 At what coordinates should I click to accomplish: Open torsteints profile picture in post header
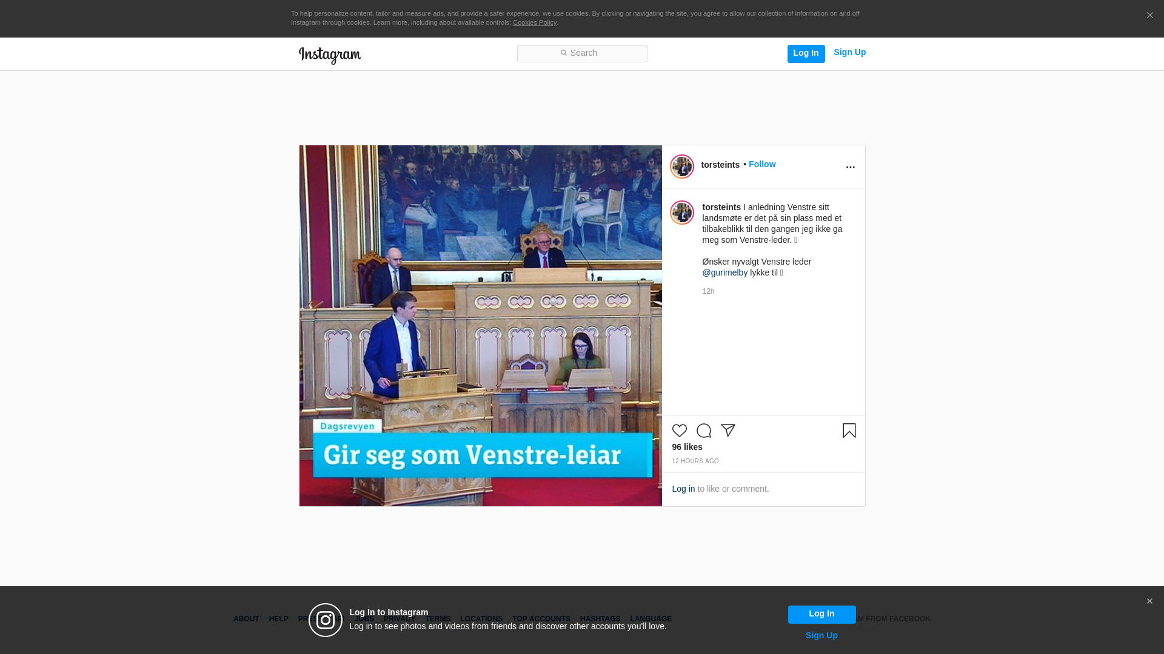coord(681,167)
